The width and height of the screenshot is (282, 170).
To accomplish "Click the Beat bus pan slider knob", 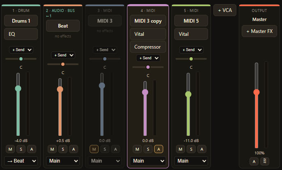I will [63, 64].
